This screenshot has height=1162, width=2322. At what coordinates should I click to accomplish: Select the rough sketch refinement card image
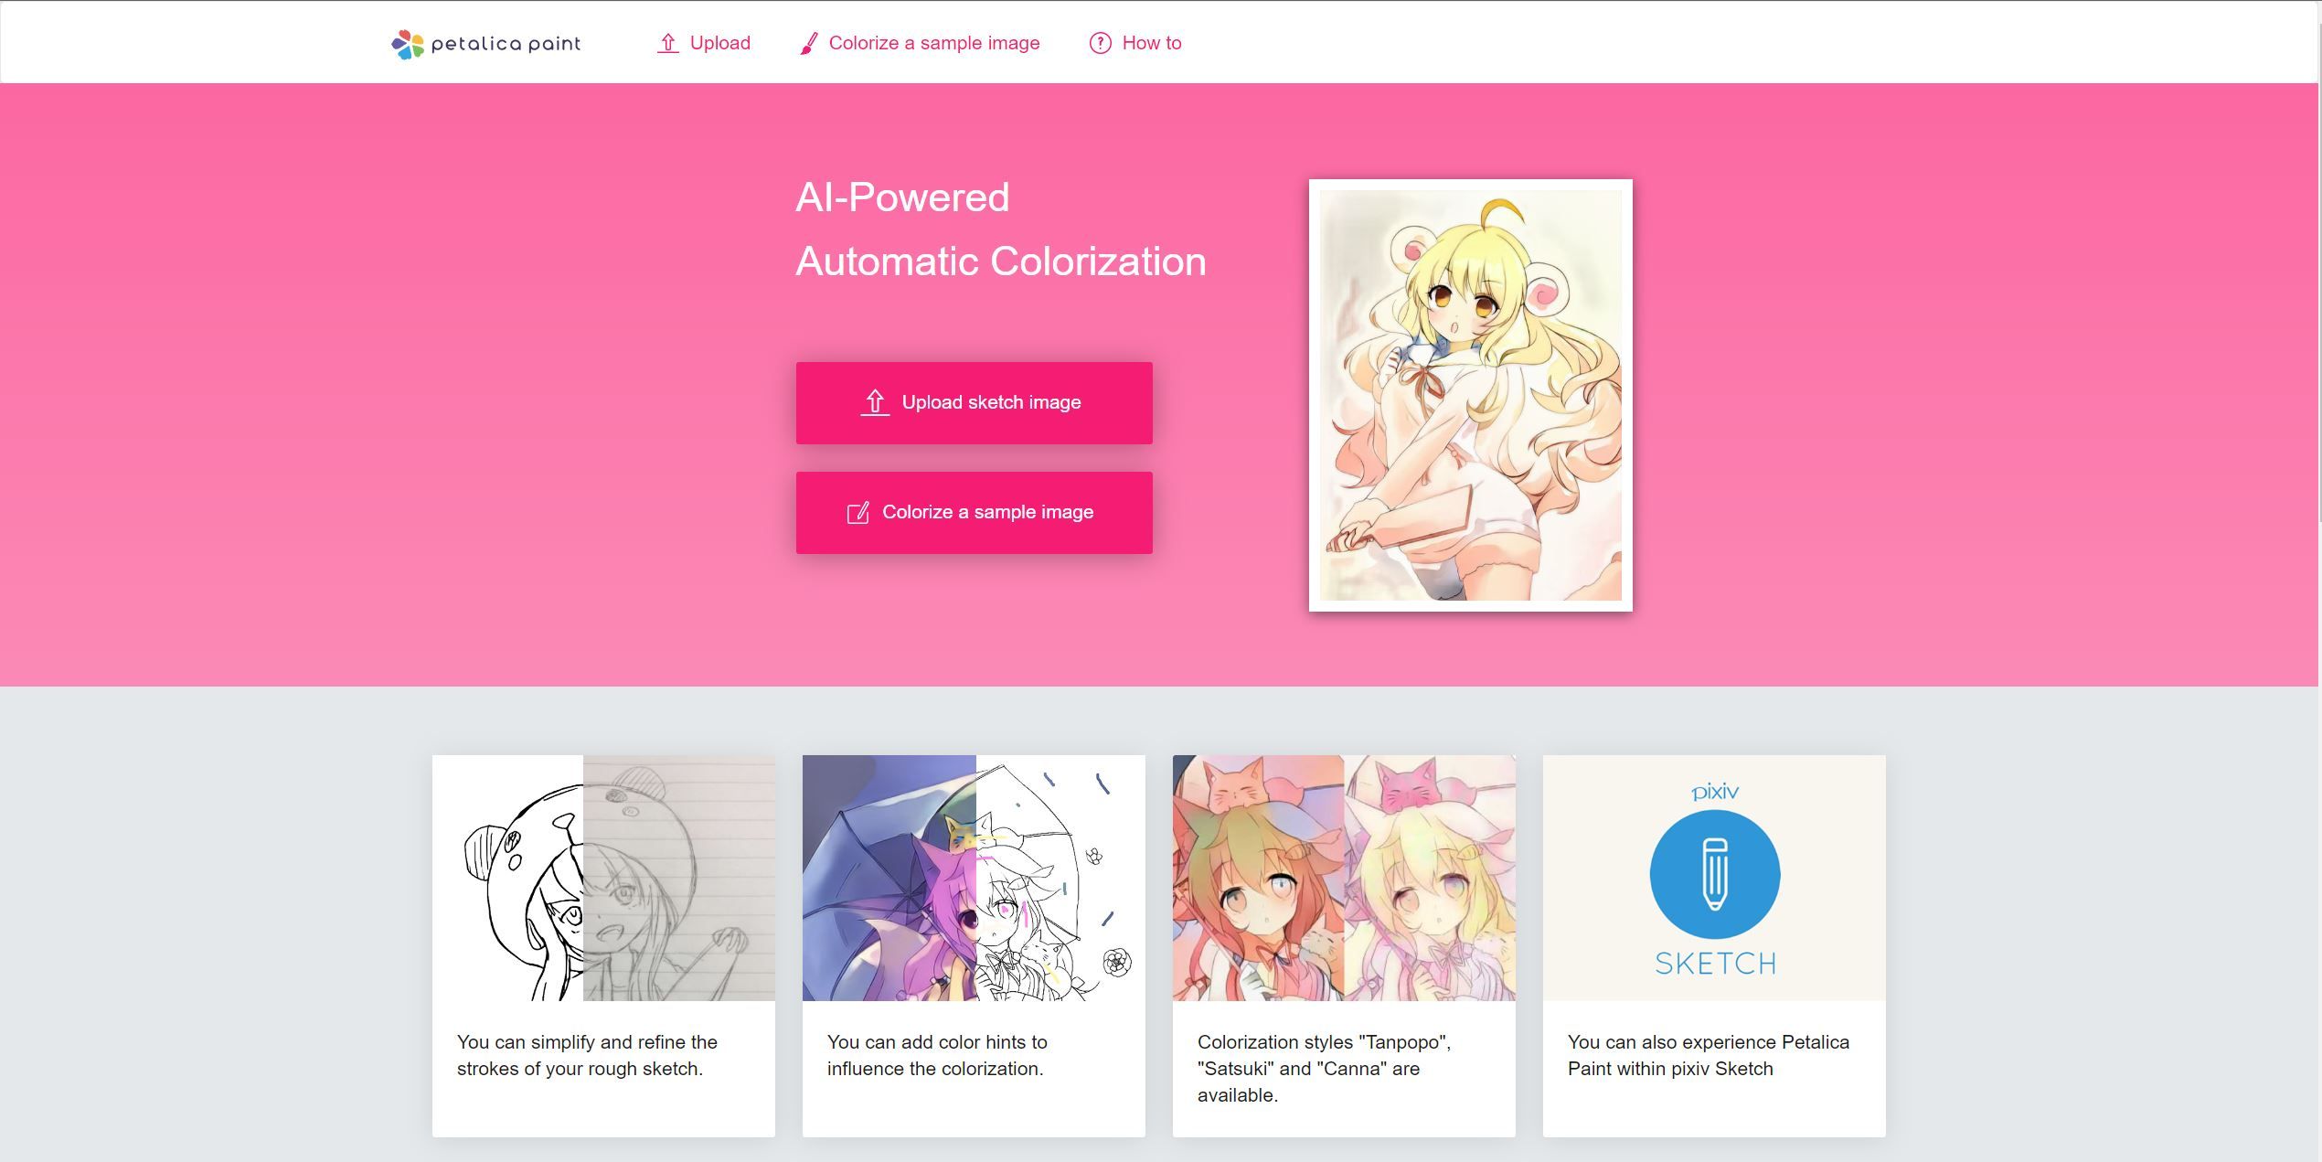click(x=603, y=878)
